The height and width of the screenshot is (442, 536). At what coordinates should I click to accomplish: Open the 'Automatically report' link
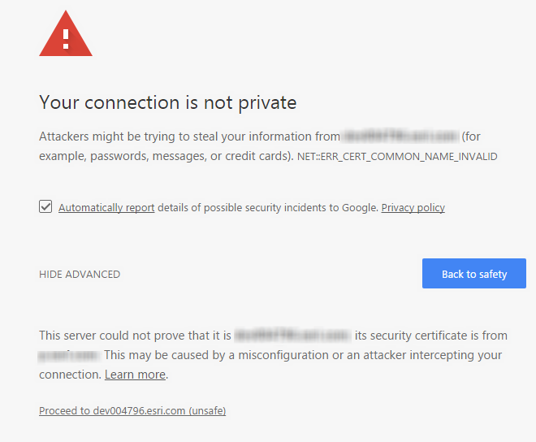[x=106, y=208]
